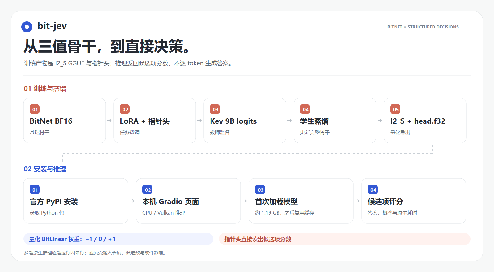Viewport: 494px width, 272px height.
Task: Click the I2_S GGUF subtitle sentence
Action: pos(129,63)
